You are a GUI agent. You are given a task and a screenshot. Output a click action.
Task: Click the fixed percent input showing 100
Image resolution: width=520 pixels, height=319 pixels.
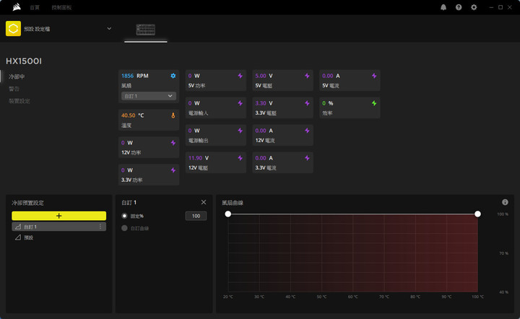click(x=196, y=216)
